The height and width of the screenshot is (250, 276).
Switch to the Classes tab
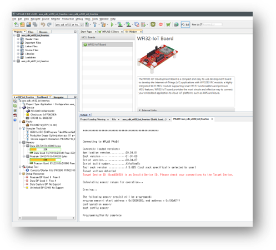pyautogui.click(x=43, y=32)
